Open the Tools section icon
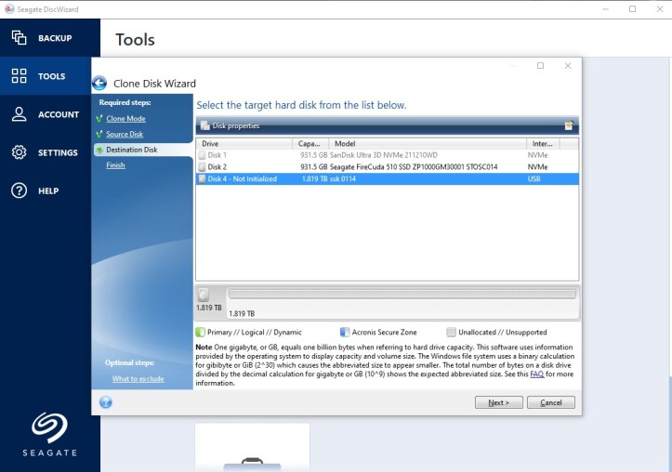The width and height of the screenshot is (672, 472). tap(19, 76)
